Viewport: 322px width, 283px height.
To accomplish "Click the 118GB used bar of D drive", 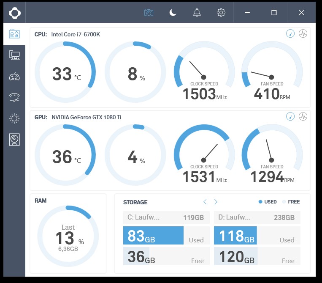I will pyautogui.click(x=235, y=236).
